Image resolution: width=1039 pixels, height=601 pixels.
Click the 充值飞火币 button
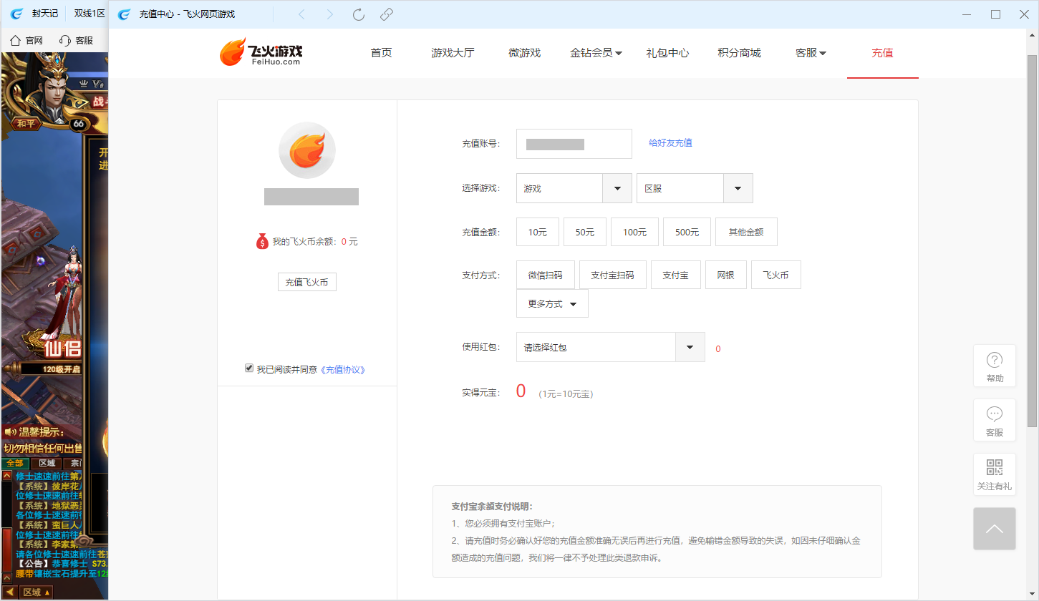point(306,282)
